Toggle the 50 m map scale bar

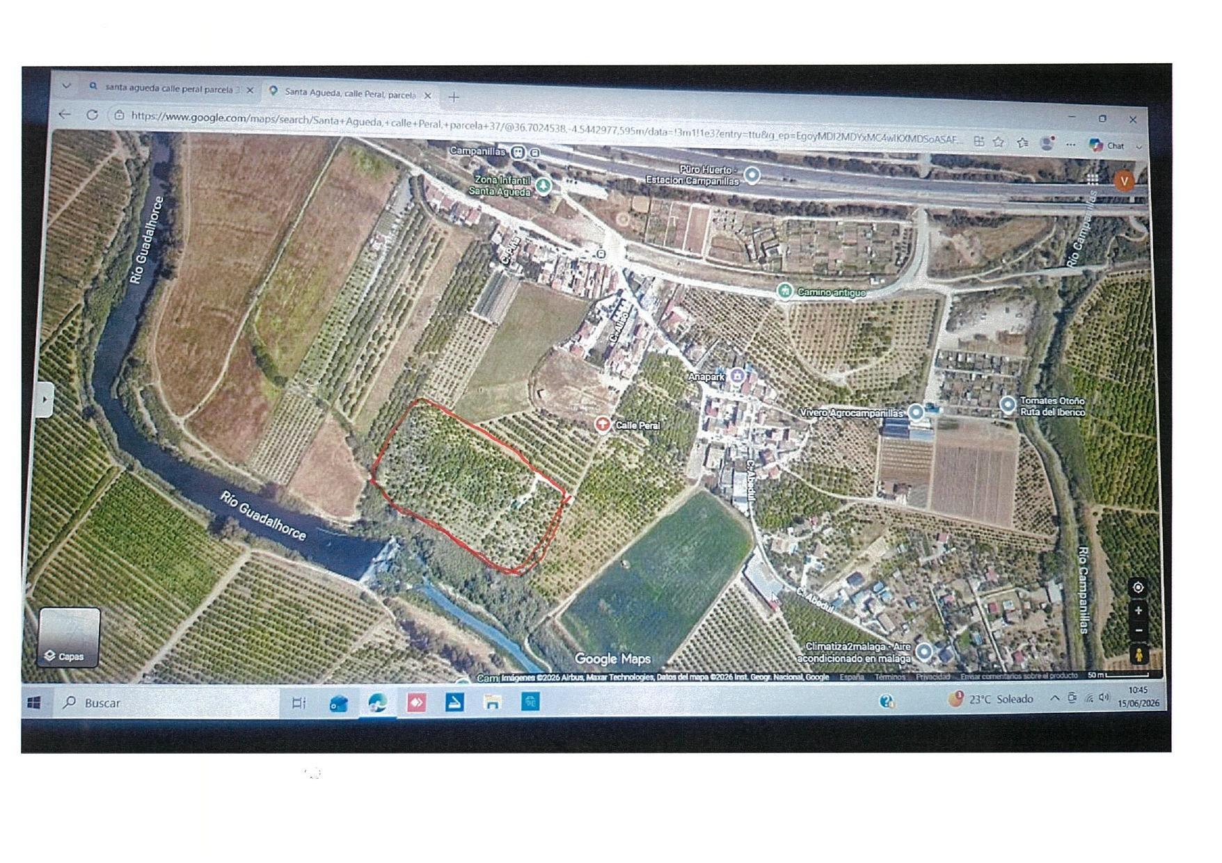(x=1118, y=675)
